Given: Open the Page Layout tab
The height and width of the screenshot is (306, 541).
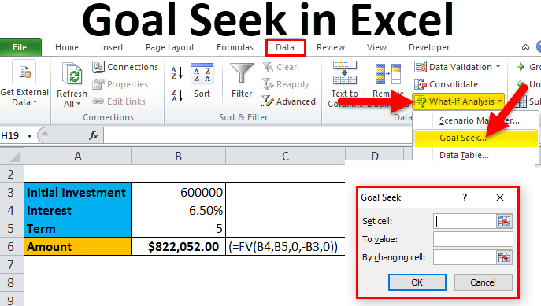Looking at the screenshot, I should pos(170,47).
